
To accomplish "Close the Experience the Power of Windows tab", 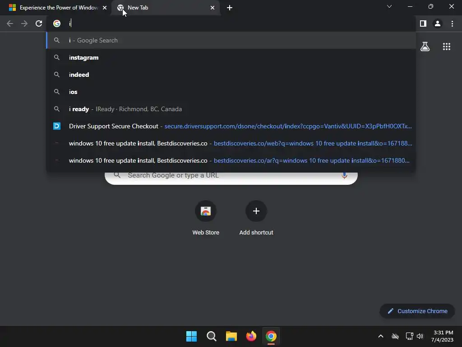I will click(x=105, y=8).
